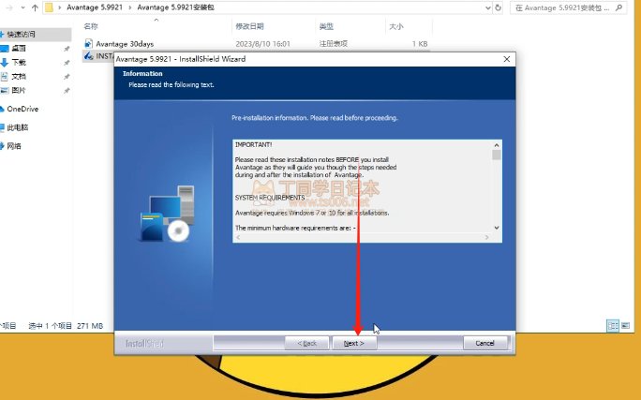Click Avantage 5.9921 in the address breadcrumb

95,7
